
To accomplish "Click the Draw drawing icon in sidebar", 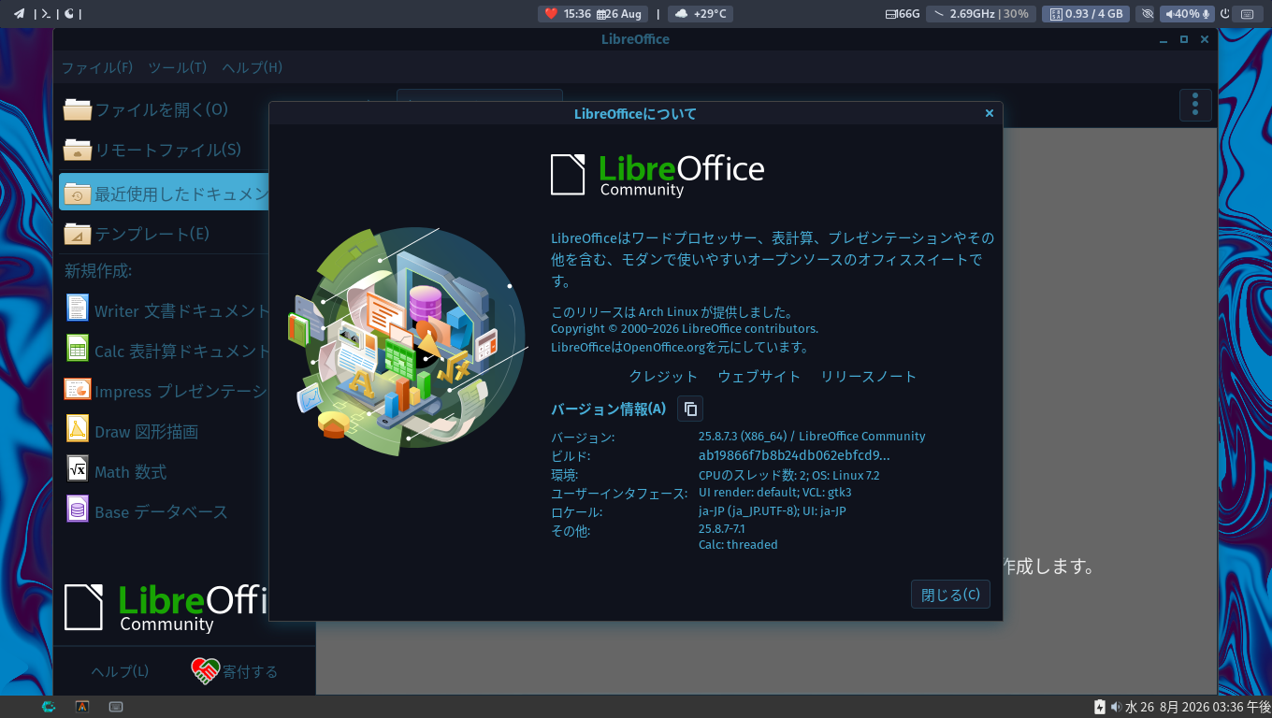I will click(78, 428).
